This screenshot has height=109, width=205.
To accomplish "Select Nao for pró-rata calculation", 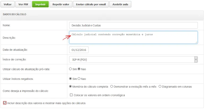I will click(79, 69).
